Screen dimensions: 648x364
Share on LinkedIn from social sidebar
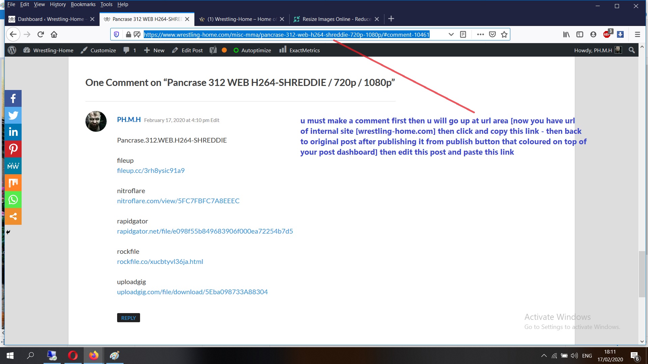point(13,132)
